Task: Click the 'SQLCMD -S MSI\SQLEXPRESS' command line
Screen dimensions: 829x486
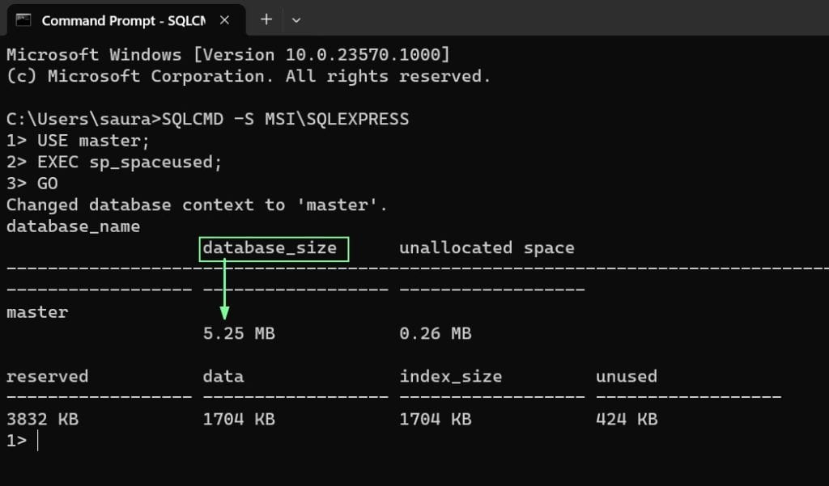Action: pyautogui.click(x=208, y=119)
